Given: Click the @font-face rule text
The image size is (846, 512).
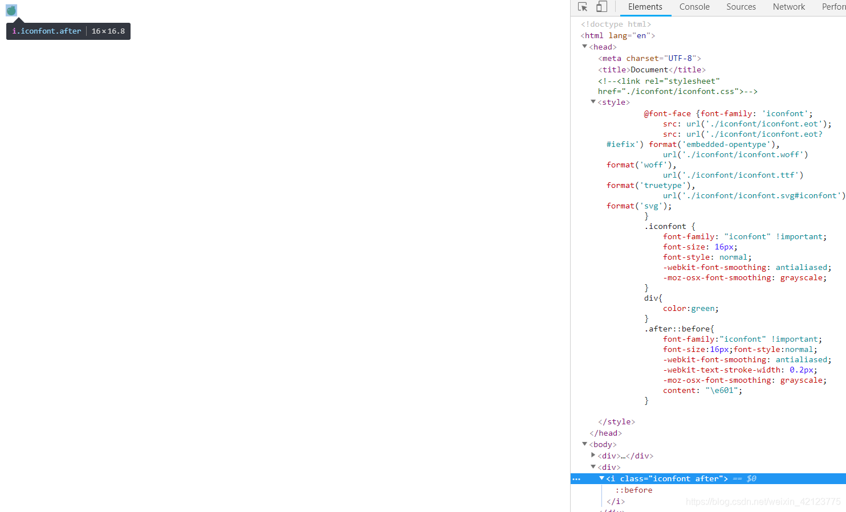Looking at the screenshot, I should click(729, 113).
